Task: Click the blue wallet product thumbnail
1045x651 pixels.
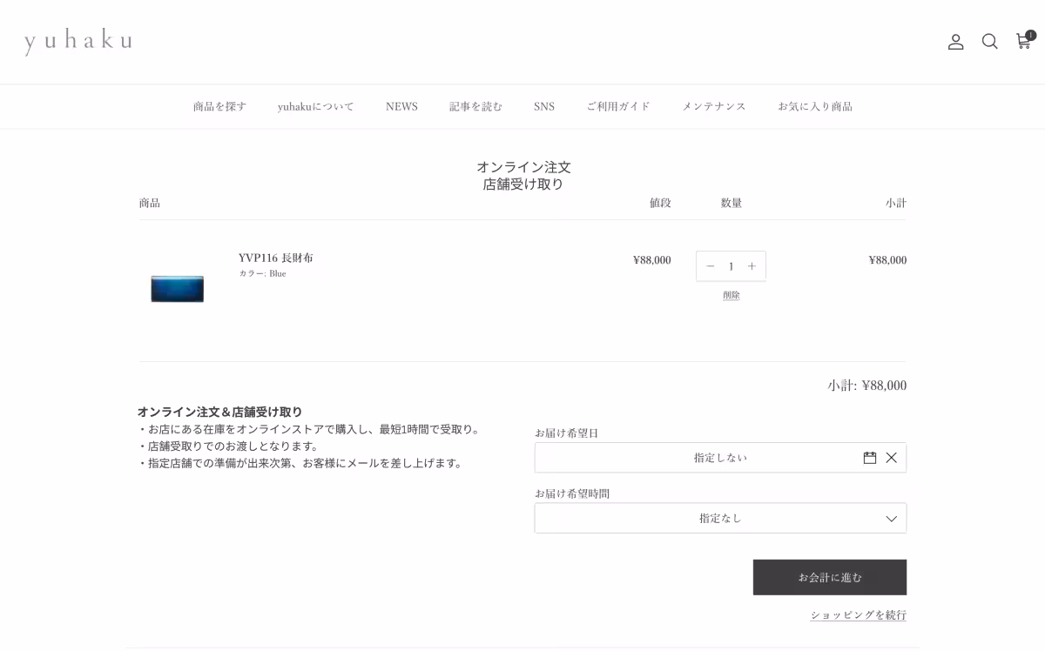Action: coord(177,288)
